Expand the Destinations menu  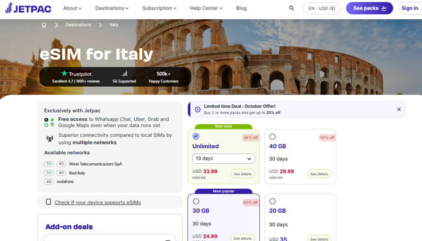(x=111, y=8)
